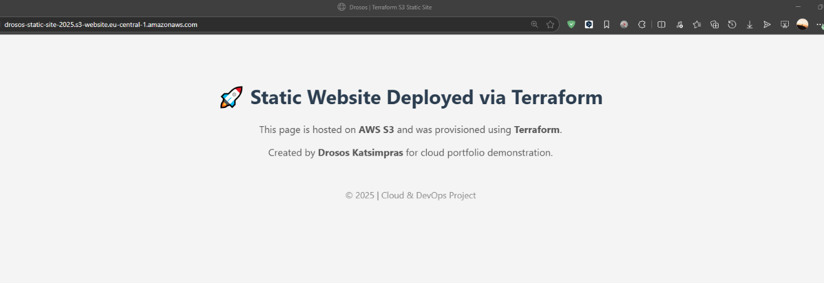824x283 pixels.
Task: Click heading 'Static Website Deployed via Terraform'
Action: [426, 98]
